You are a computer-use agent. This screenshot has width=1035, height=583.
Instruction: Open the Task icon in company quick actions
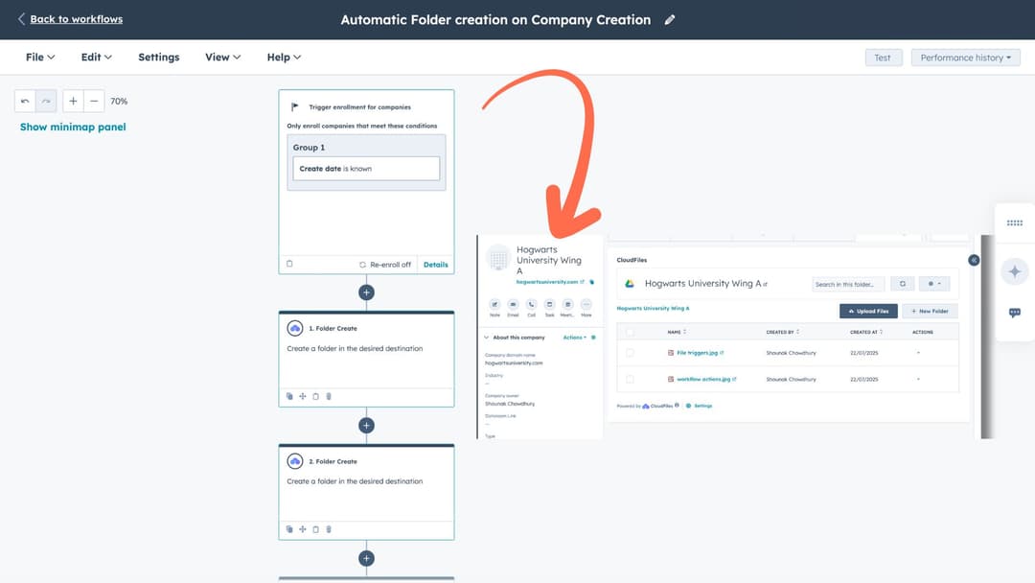click(x=548, y=304)
